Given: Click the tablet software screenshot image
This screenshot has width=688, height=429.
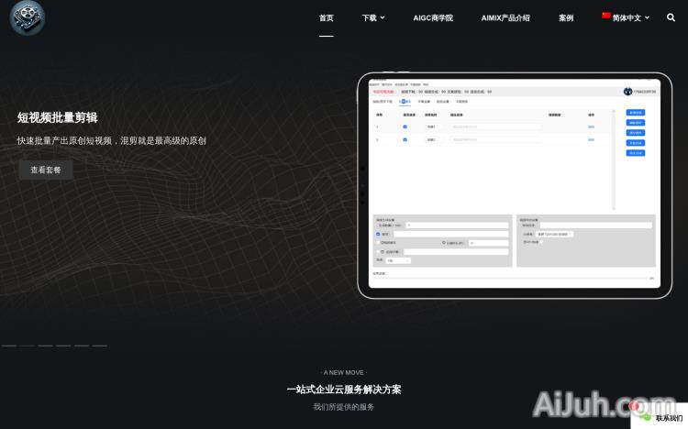Looking at the screenshot, I should (515, 185).
